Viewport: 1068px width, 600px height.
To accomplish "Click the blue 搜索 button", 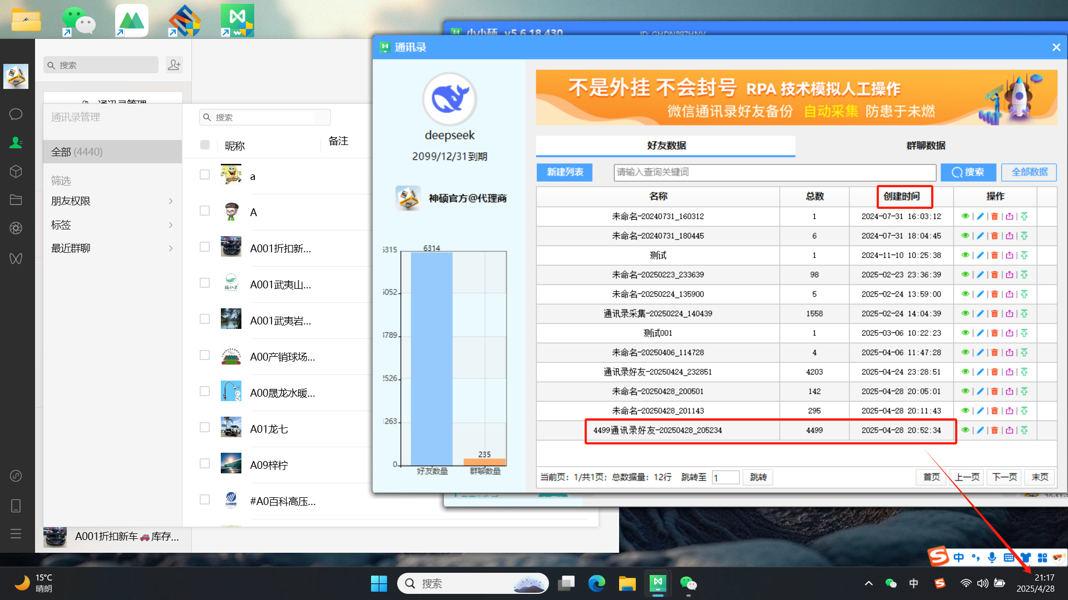I will click(x=968, y=172).
